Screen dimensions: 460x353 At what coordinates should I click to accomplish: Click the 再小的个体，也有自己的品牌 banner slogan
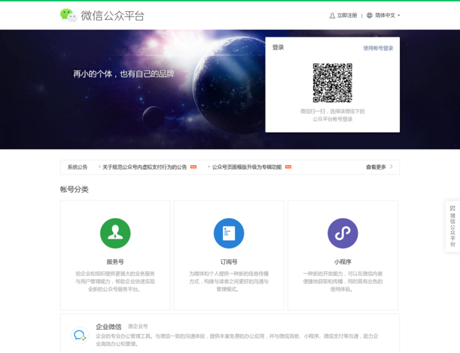click(x=124, y=73)
